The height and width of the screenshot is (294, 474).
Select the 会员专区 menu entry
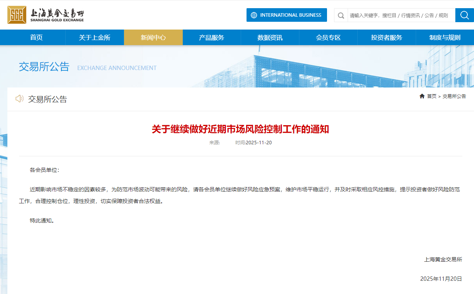click(328, 37)
